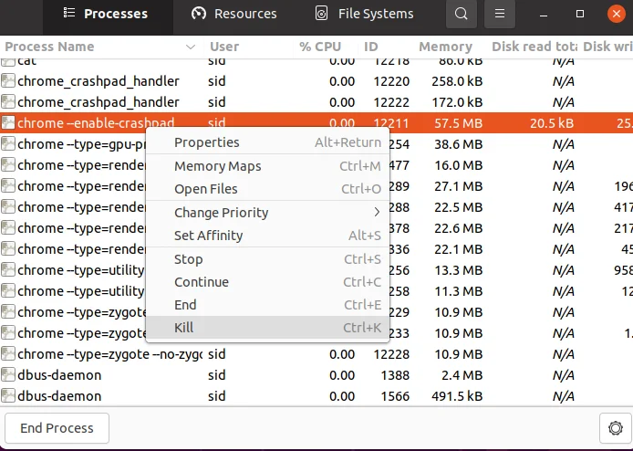This screenshot has height=451, width=633.
Task: Click the 57.5 MB memory cell
Action: pyautogui.click(x=458, y=123)
